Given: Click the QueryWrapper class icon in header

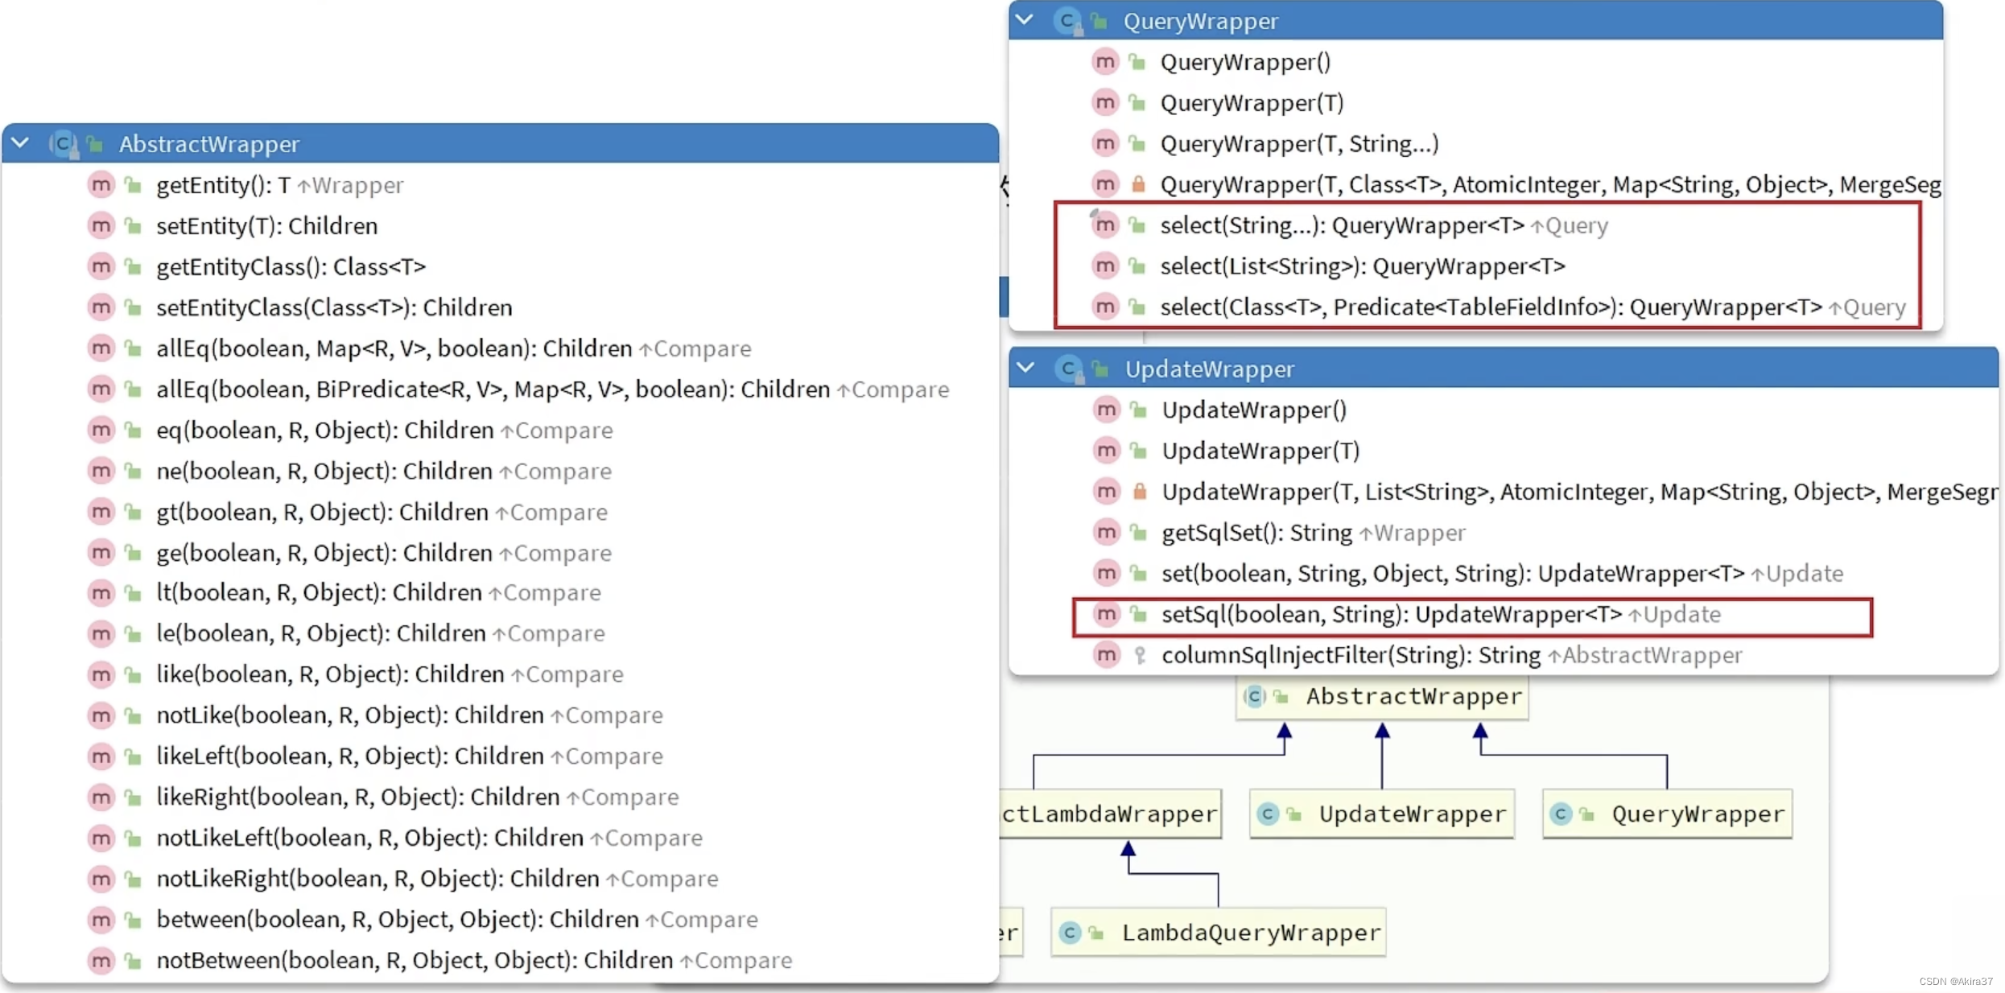Looking at the screenshot, I should (1067, 21).
